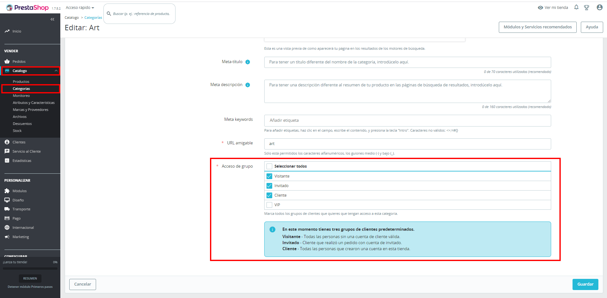Open the user profile avatar icon
The image size is (607, 298).
coord(600,7)
